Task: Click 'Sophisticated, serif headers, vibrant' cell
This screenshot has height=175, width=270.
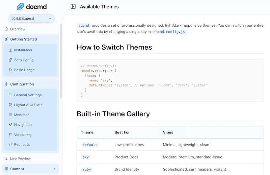Action: 194,169
